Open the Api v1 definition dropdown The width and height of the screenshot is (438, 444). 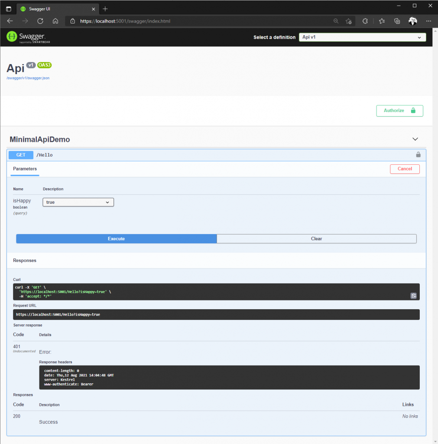point(362,37)
